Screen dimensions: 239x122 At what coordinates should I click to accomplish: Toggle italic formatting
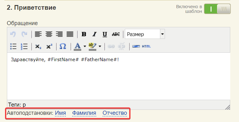coord(94,34)
